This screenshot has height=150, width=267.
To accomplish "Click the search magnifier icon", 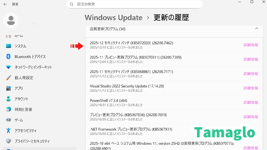I will point(71,4).
